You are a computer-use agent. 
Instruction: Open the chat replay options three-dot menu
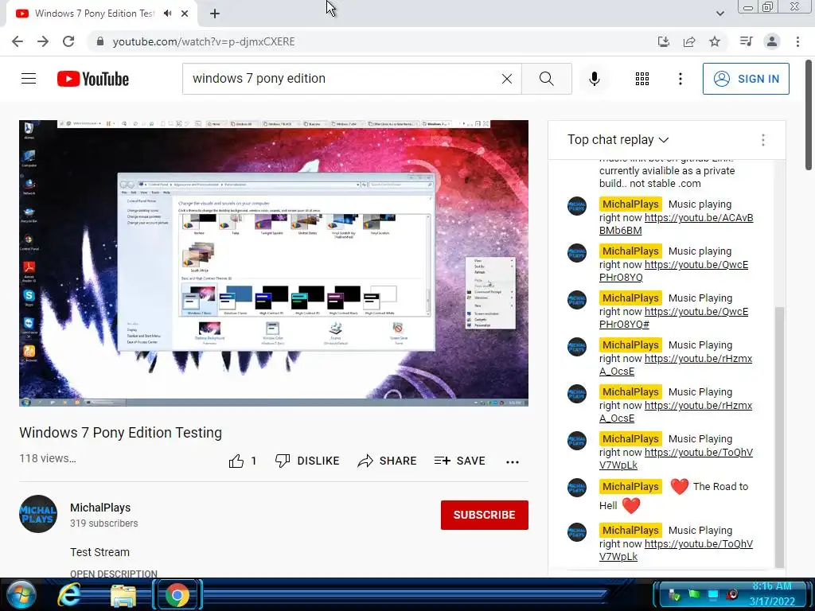(762, 140)
